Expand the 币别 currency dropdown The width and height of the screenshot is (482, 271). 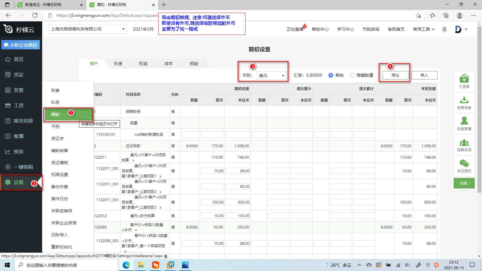coord(271,76)
